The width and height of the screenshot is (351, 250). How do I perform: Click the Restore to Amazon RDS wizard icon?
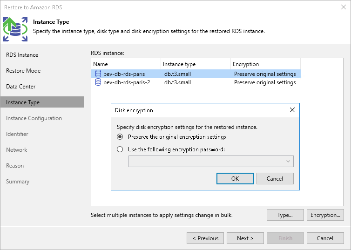pyautogui.click(x=15, y=29)
